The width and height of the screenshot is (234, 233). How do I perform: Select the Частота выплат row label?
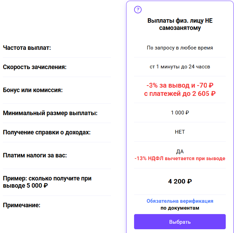(x=27, y=48)
